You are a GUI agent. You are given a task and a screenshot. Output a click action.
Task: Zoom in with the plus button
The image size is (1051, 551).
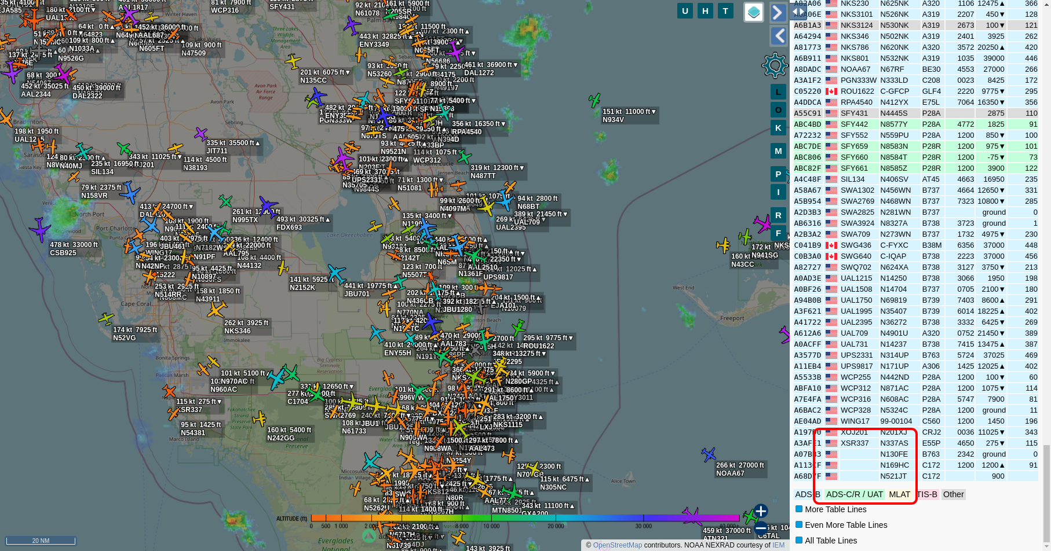(x=761, y=511)
